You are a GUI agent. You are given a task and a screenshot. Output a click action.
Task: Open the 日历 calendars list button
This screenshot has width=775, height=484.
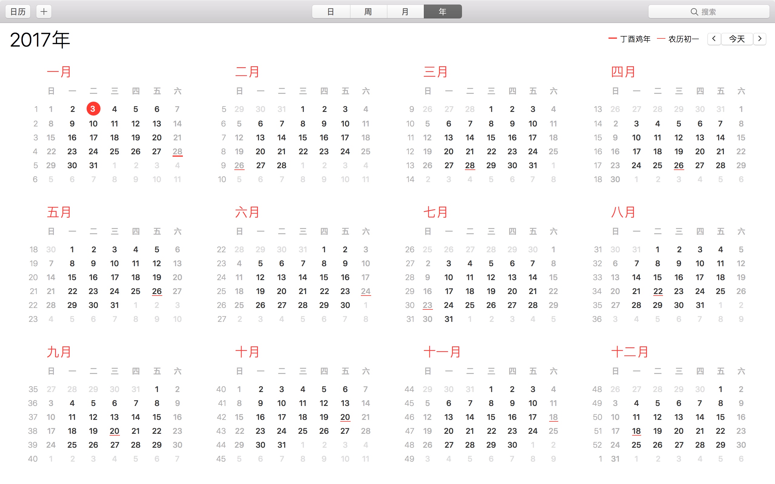(x=18, y=12)
